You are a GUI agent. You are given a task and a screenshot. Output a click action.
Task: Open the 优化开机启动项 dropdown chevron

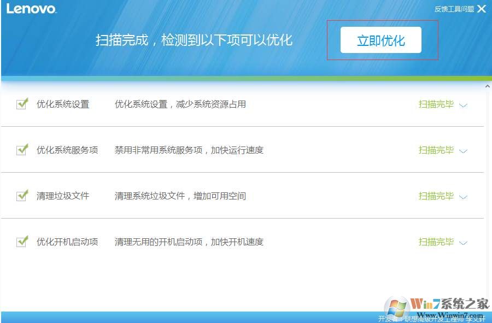click(463, 243)
